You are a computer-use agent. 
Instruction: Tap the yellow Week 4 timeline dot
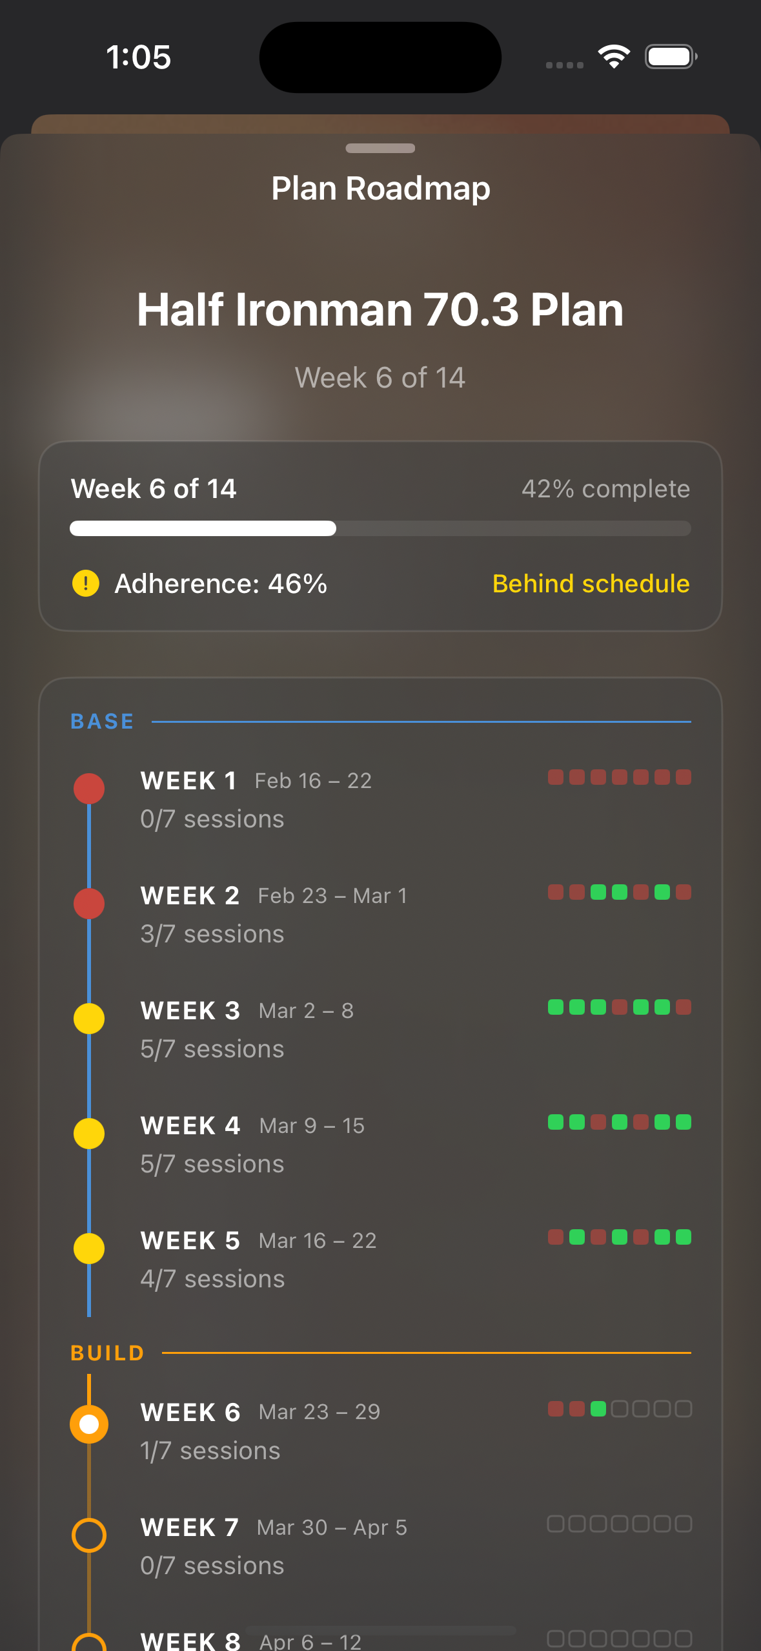pyautogui.click(x=89, y=1133)
